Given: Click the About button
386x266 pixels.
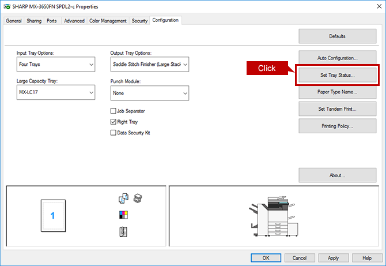Looking at the screenshot, I should coord(338,175).
